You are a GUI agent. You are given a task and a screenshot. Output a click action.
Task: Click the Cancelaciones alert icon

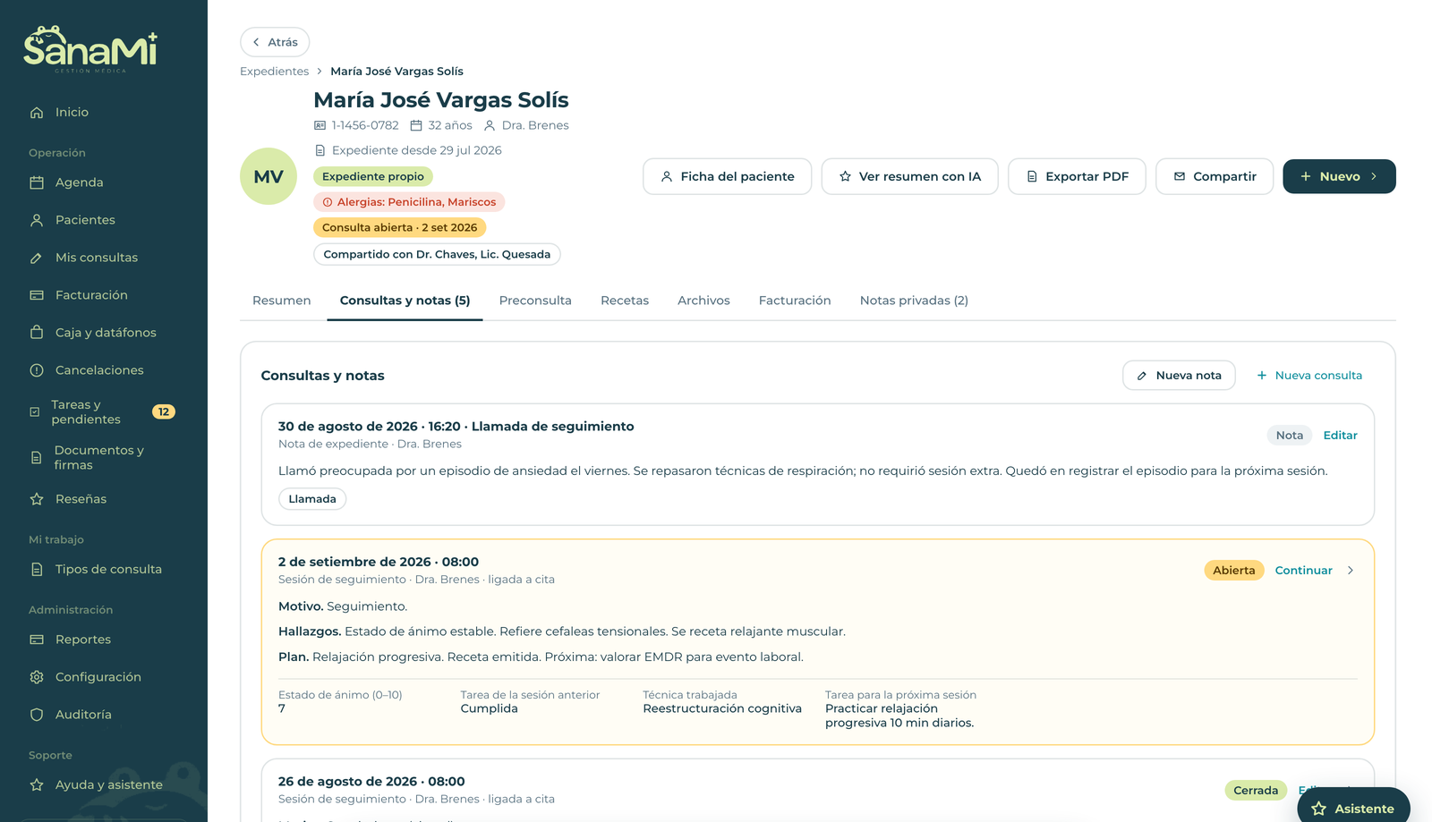(37, 370)
